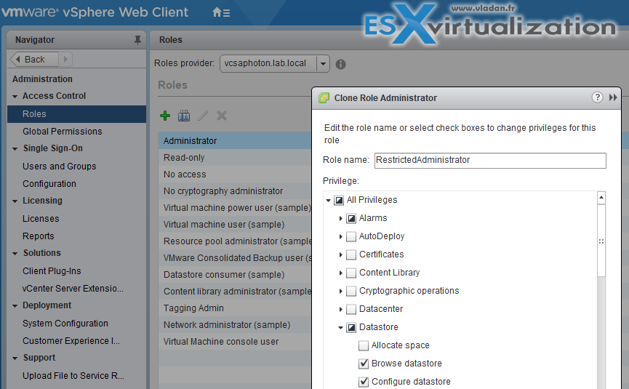The width and height of the screenshot is (629, 389).
Task: Select No cryptography administrator role
Action: click(235, 191)
